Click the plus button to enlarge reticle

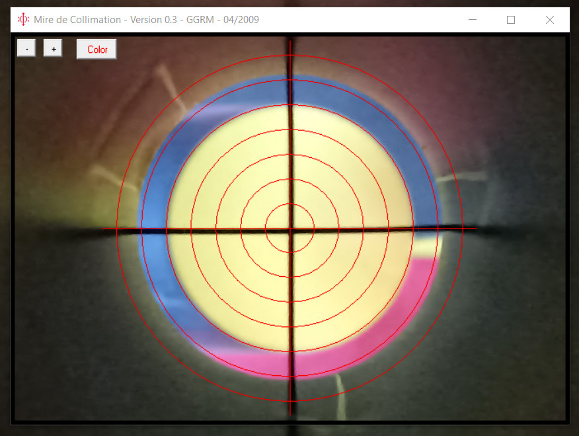[x=53, y=48]
